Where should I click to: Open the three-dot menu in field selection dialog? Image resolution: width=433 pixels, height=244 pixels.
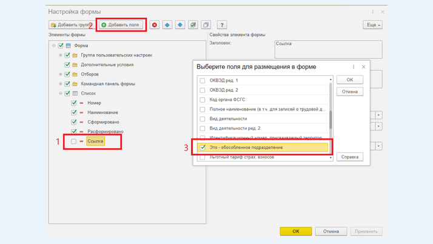354,67
